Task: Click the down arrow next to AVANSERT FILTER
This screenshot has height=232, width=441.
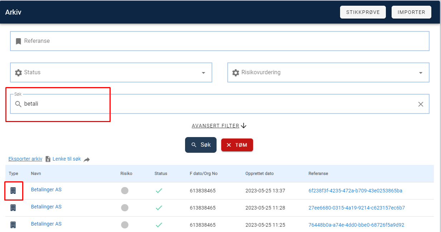Action: 244,126
